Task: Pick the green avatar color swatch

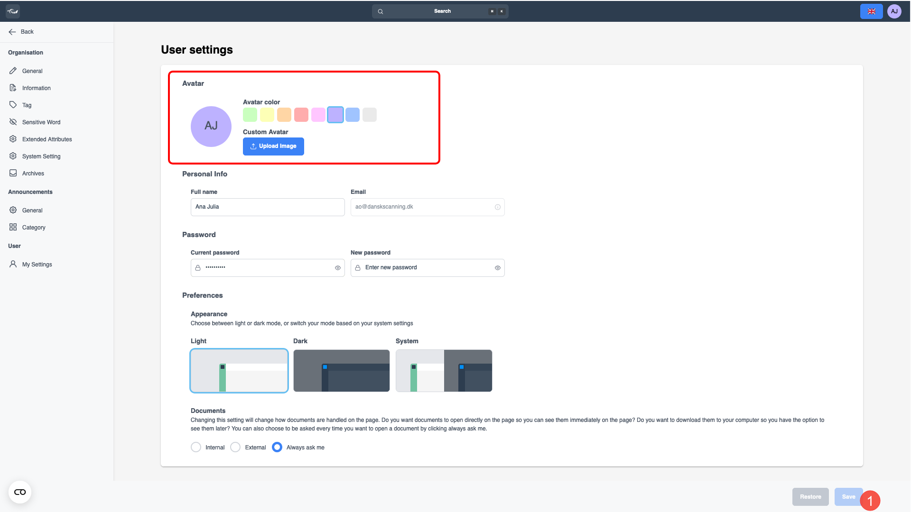Action: point(250,115)
